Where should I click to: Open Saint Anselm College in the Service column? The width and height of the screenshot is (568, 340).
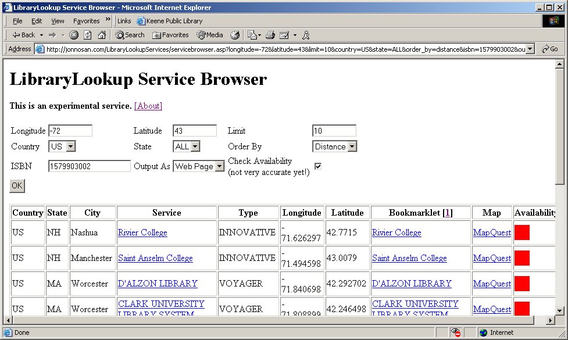tap(155, 258)
